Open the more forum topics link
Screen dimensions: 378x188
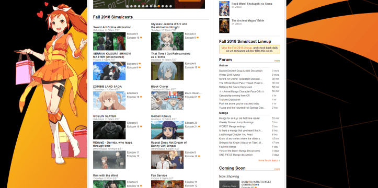click(269, 160)
